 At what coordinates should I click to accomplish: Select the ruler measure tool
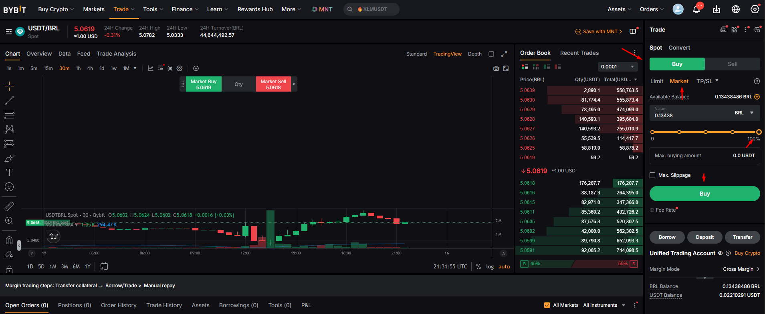point(9,206)
